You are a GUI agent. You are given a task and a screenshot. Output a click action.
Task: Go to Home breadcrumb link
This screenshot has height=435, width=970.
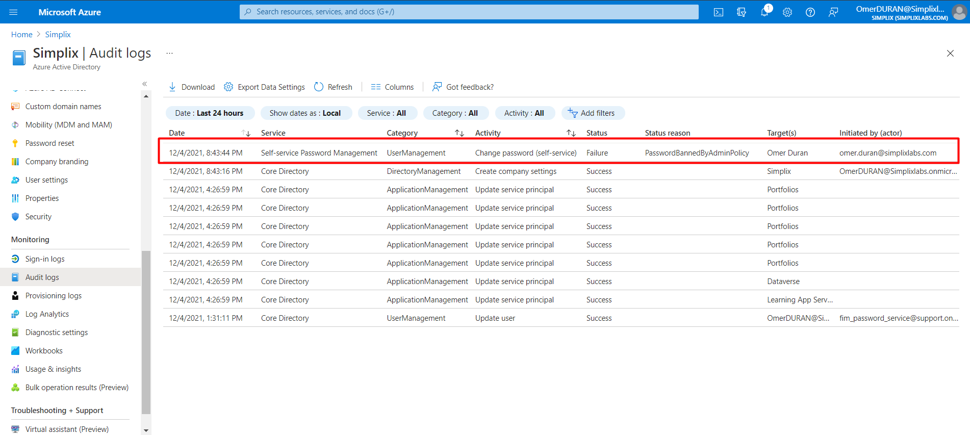point(22,34)
